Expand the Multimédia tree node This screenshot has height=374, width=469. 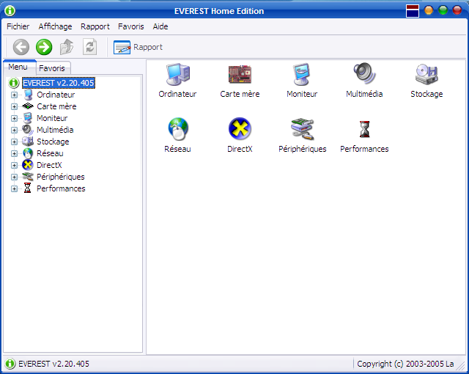point(14,130)
